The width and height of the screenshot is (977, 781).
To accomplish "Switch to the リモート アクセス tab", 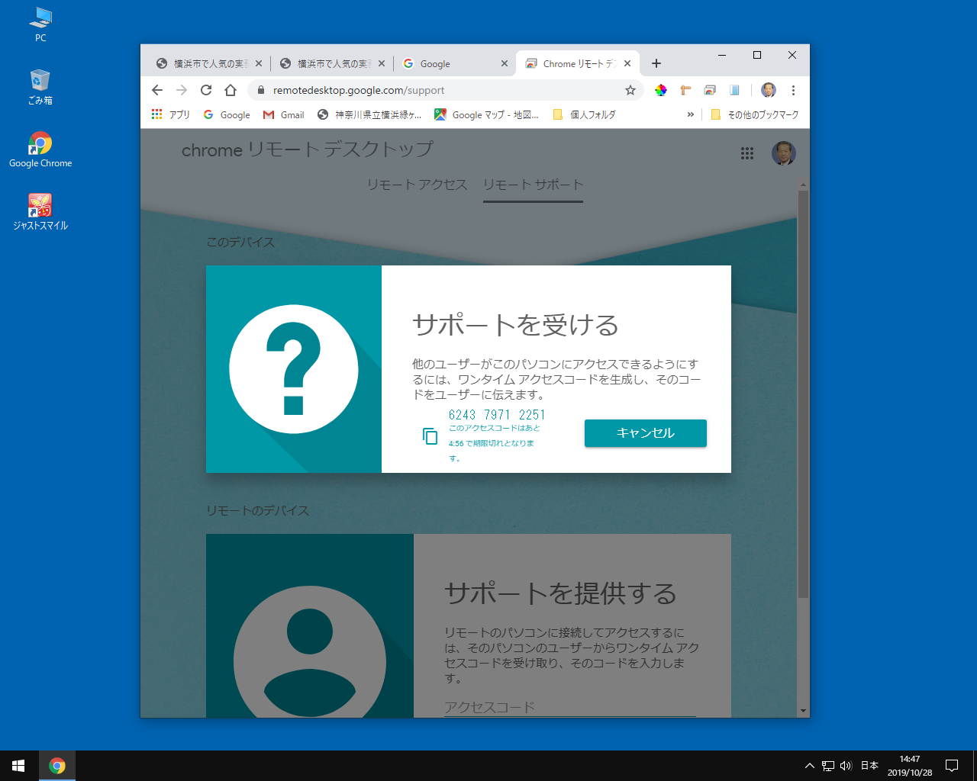I will (x=417, y=185).
